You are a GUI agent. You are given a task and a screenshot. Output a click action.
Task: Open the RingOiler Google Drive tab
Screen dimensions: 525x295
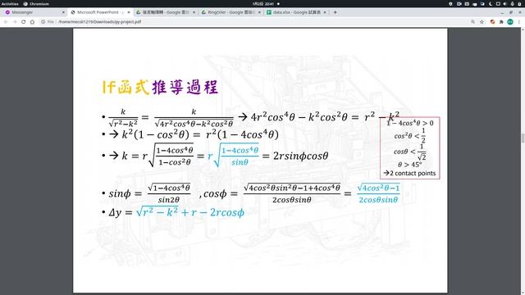[x=231, y=12]
